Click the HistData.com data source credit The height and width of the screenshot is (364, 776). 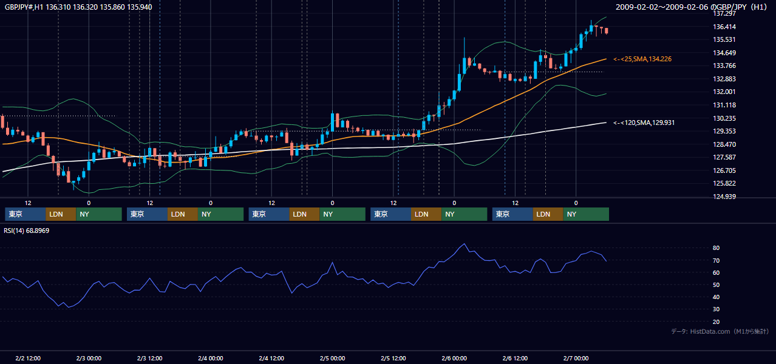720,331
